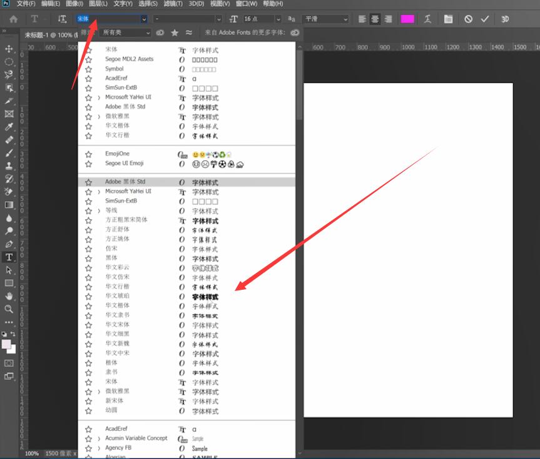Open the 图像(I) menu
This screenshot has width=540, height=459.
(x=74, y=4)
